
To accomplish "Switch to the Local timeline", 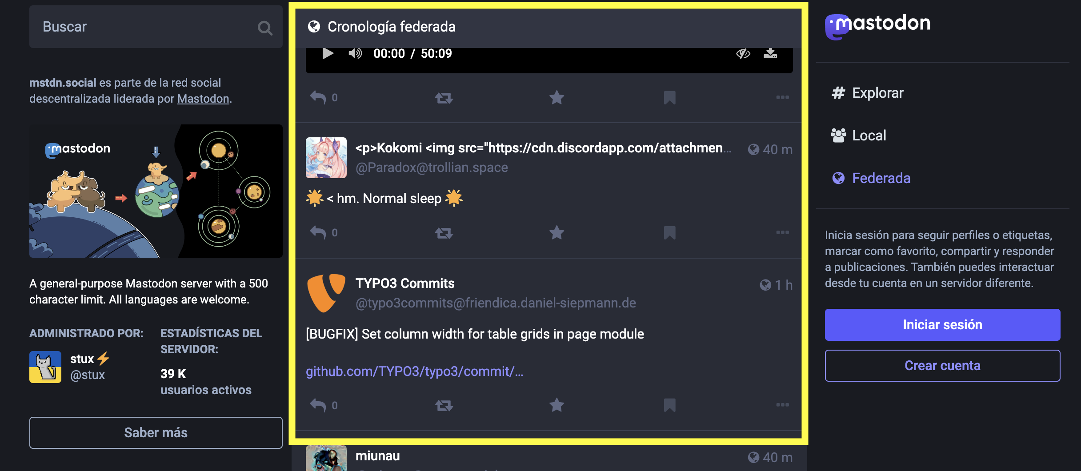I will click(x=859, y=136).
